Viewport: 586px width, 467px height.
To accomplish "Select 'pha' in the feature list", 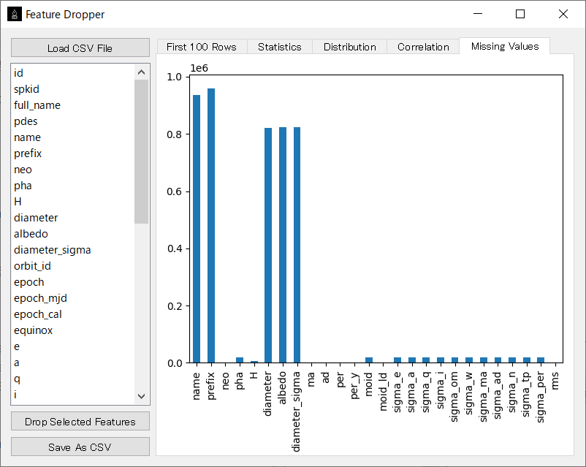I will (73, 186).
